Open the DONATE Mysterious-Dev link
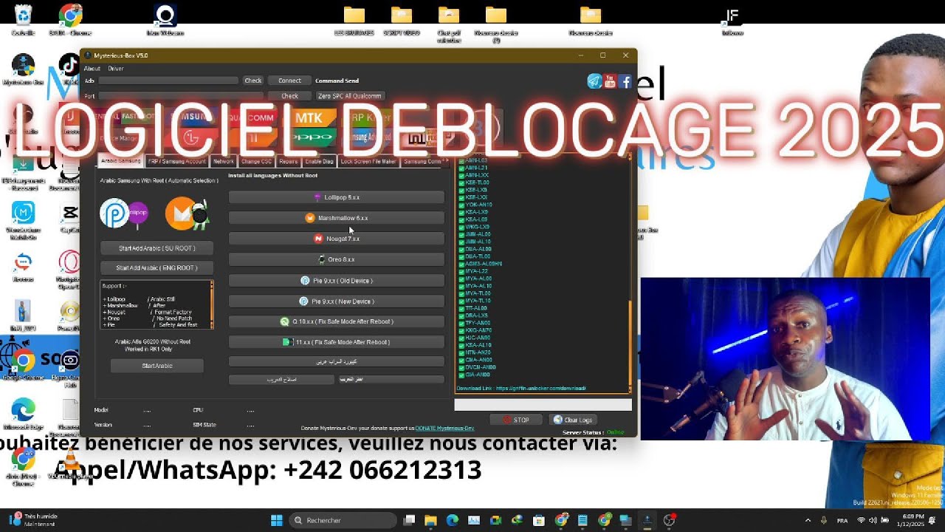Image resolution: width=945 pixels, height=532 pixels. 444,428
